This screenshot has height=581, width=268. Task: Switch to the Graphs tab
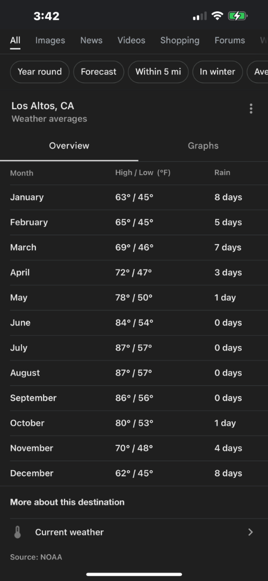coord(203,146)
